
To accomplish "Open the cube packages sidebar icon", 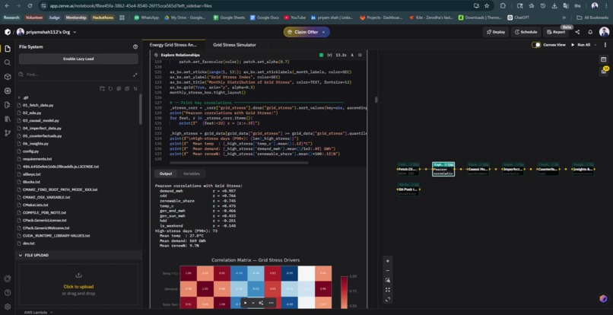I will tap(8, 77).
